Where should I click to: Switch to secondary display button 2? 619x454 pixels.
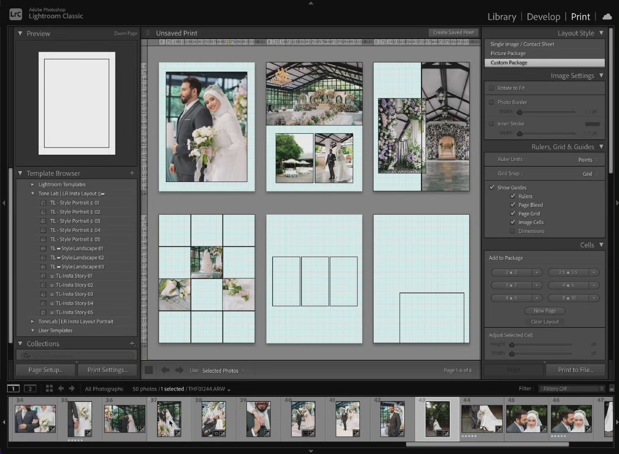[x=30, y=388]
